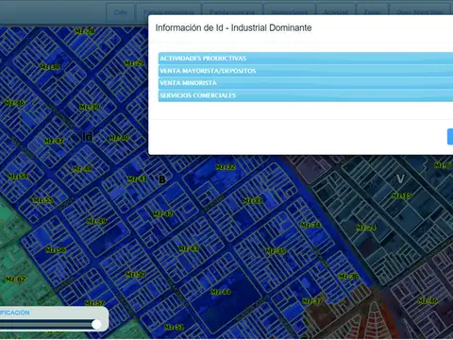This screenshot has height=340, width=453.
Task: Open the Partida inmobiliaria tab
Action: pos(169,12)
